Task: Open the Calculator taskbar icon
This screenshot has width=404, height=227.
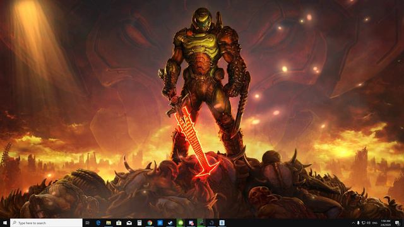Action: pos(140,223)
